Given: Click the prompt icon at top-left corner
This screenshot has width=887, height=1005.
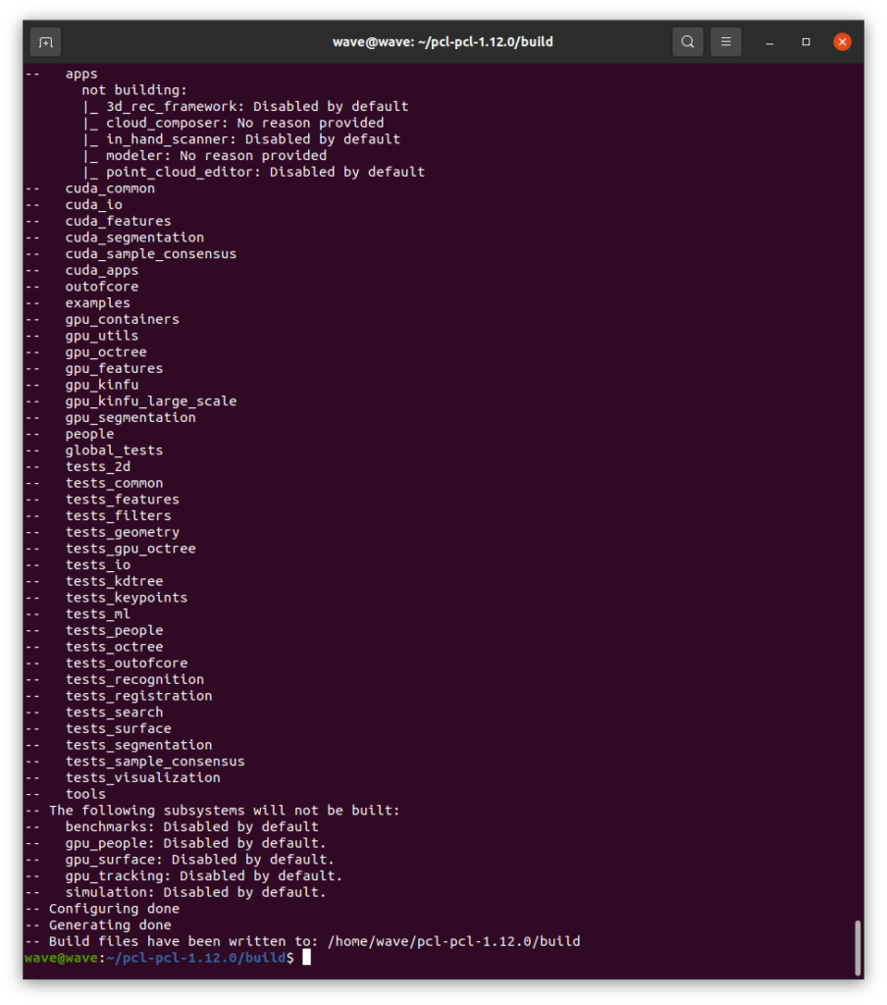Looking at the screenshot, I should point(45,41).
